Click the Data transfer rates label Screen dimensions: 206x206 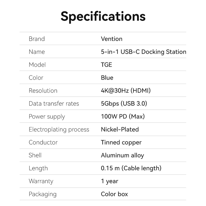54,104
